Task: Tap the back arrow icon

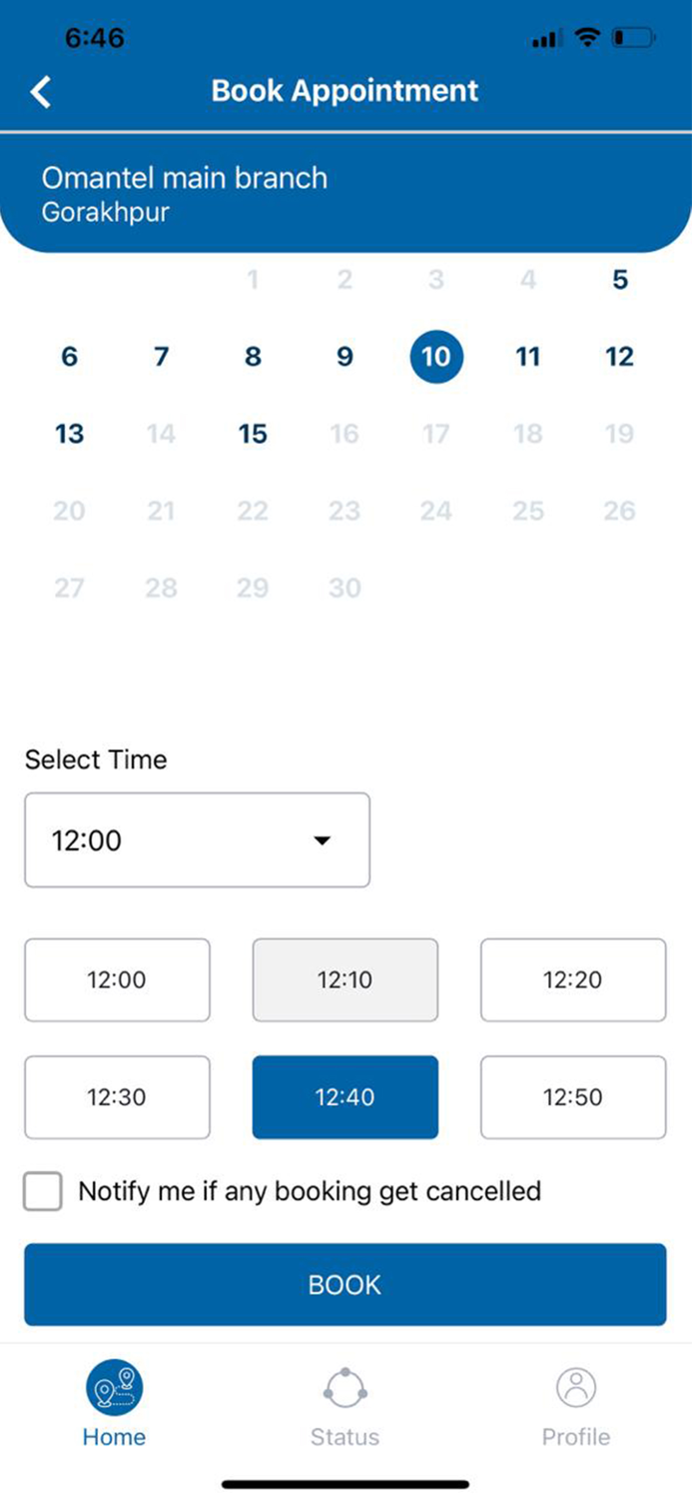Action: click(40, 92)
